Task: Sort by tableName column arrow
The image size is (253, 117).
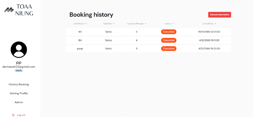Action: (86, 24)
